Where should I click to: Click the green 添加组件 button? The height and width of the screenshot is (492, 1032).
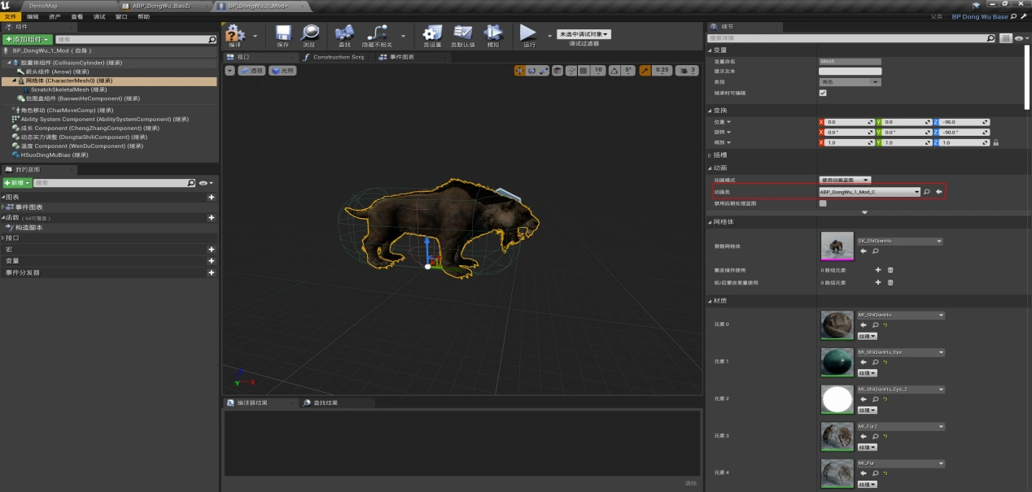click(28, 39)
